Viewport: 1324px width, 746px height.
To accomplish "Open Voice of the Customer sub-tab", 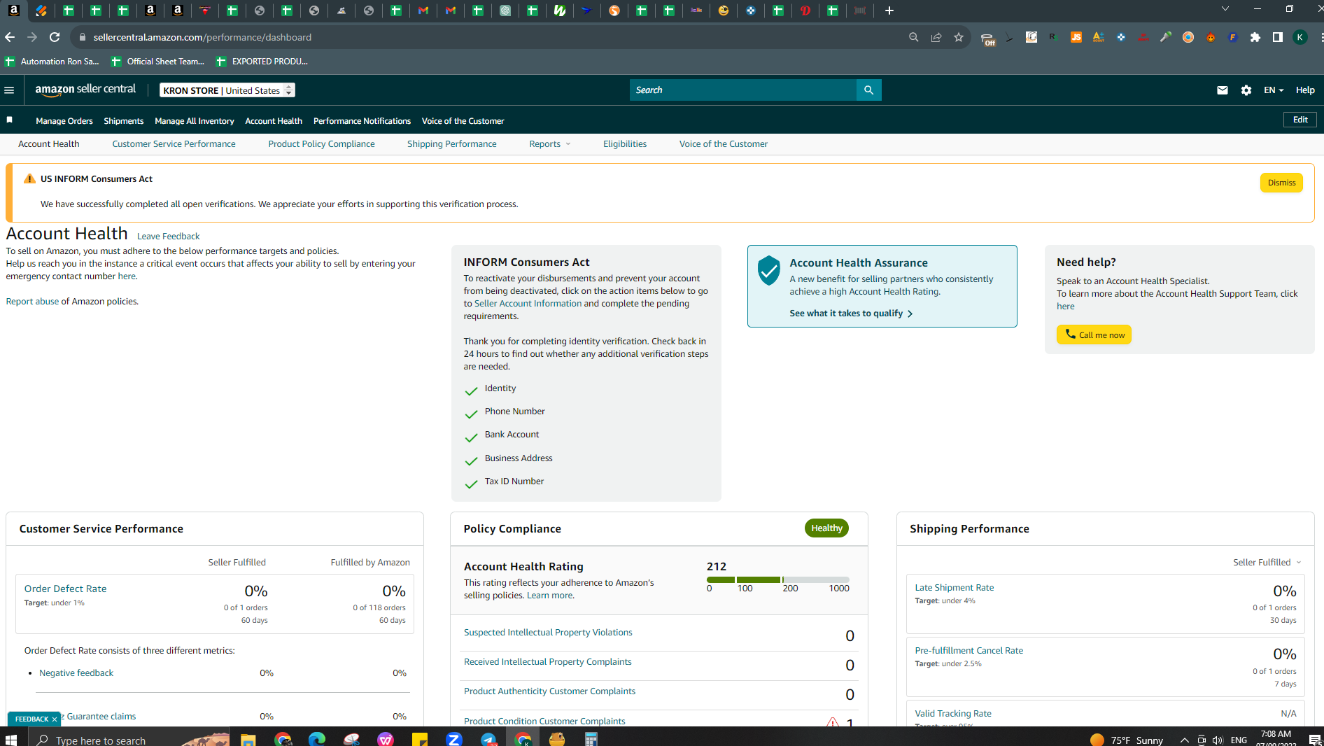I will click(724, 144).
